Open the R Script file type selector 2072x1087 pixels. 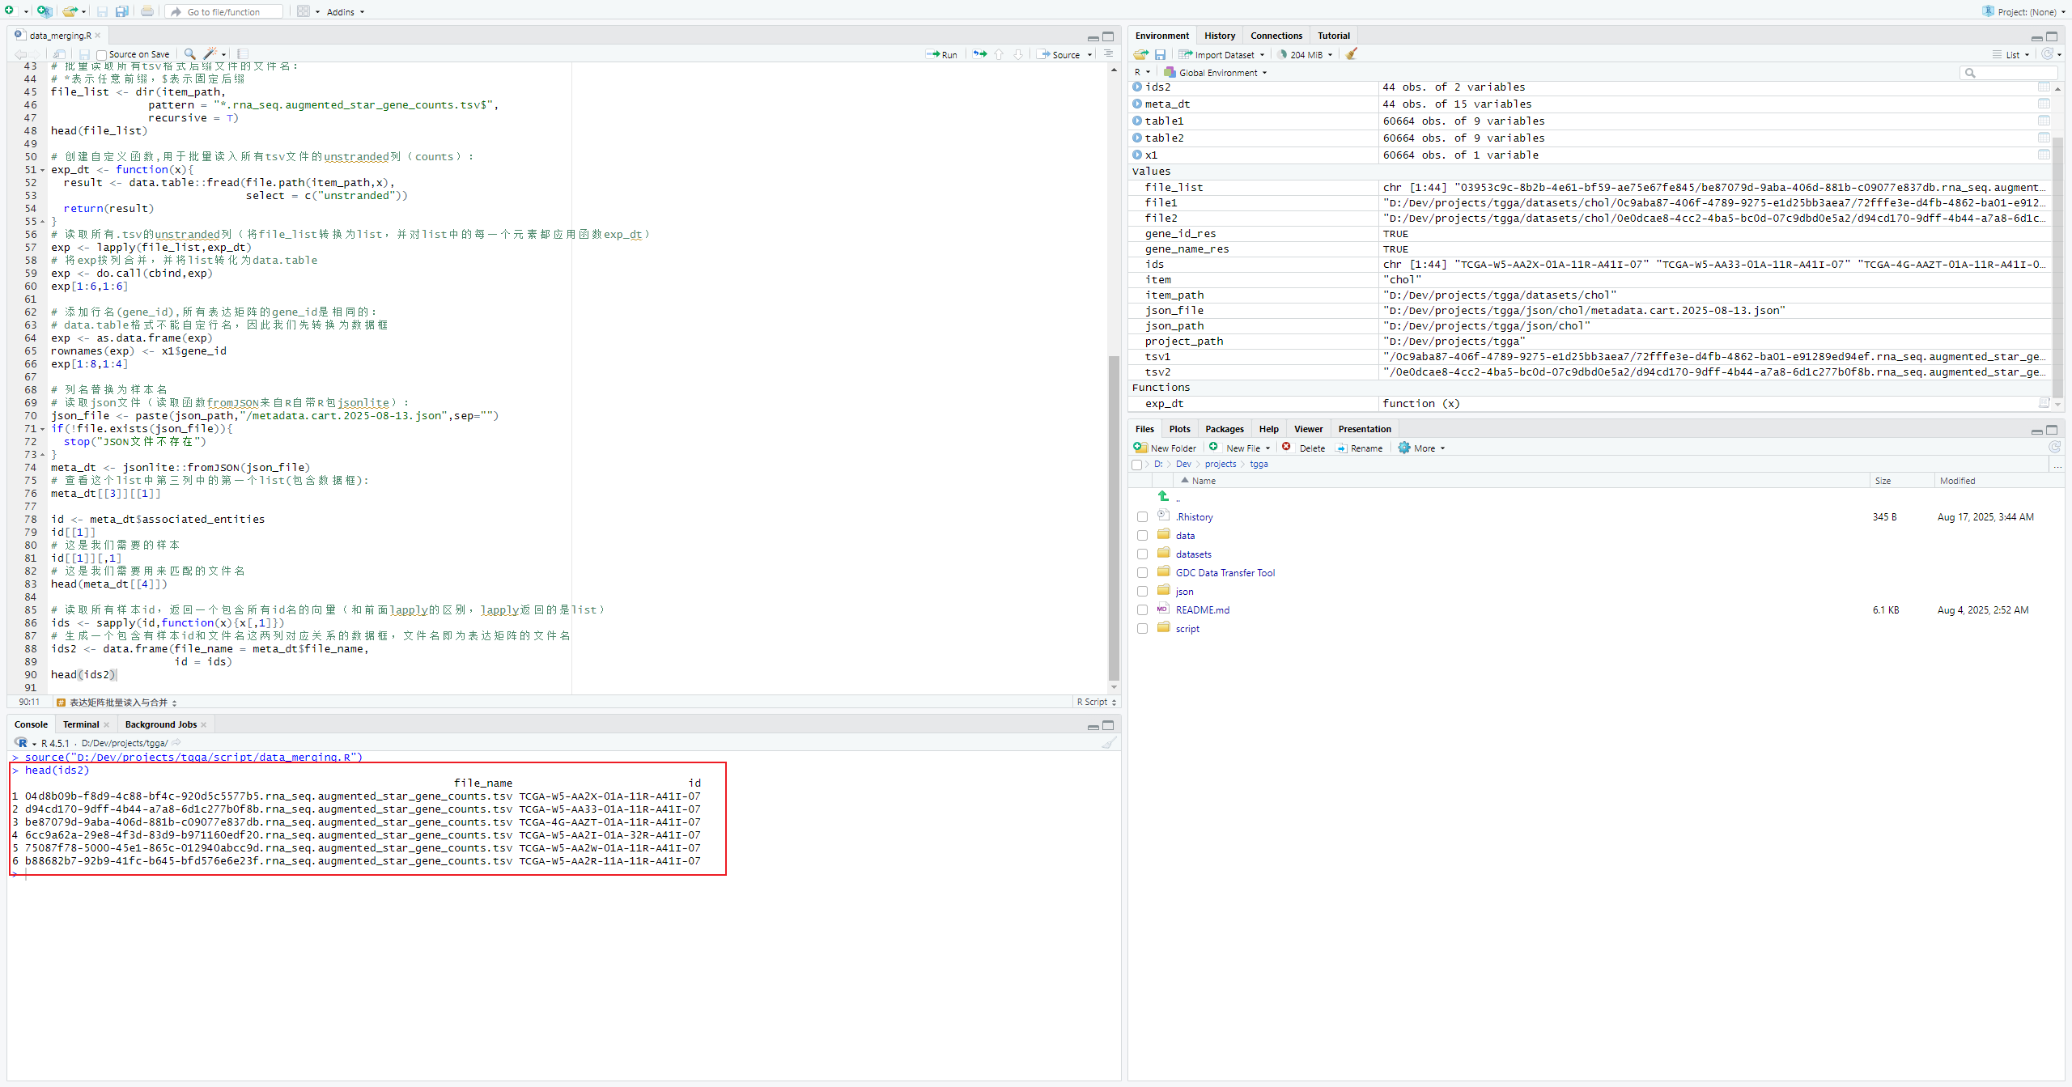tap(1096, 702)
